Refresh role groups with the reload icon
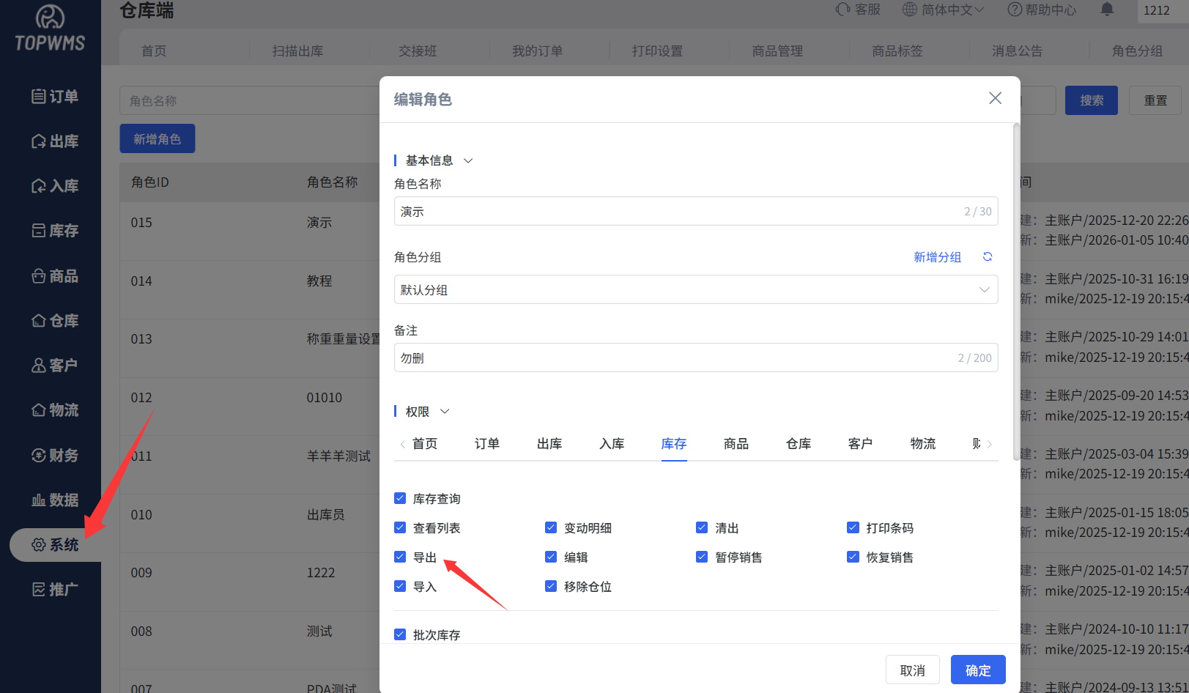1189x693 pixels. (x=988, y=257)
